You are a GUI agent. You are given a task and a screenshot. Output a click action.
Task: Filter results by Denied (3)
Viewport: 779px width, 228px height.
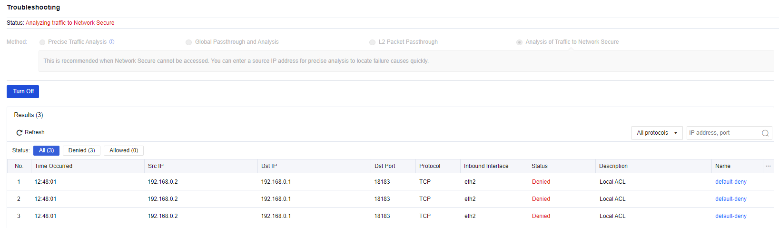tap(81, 150)
